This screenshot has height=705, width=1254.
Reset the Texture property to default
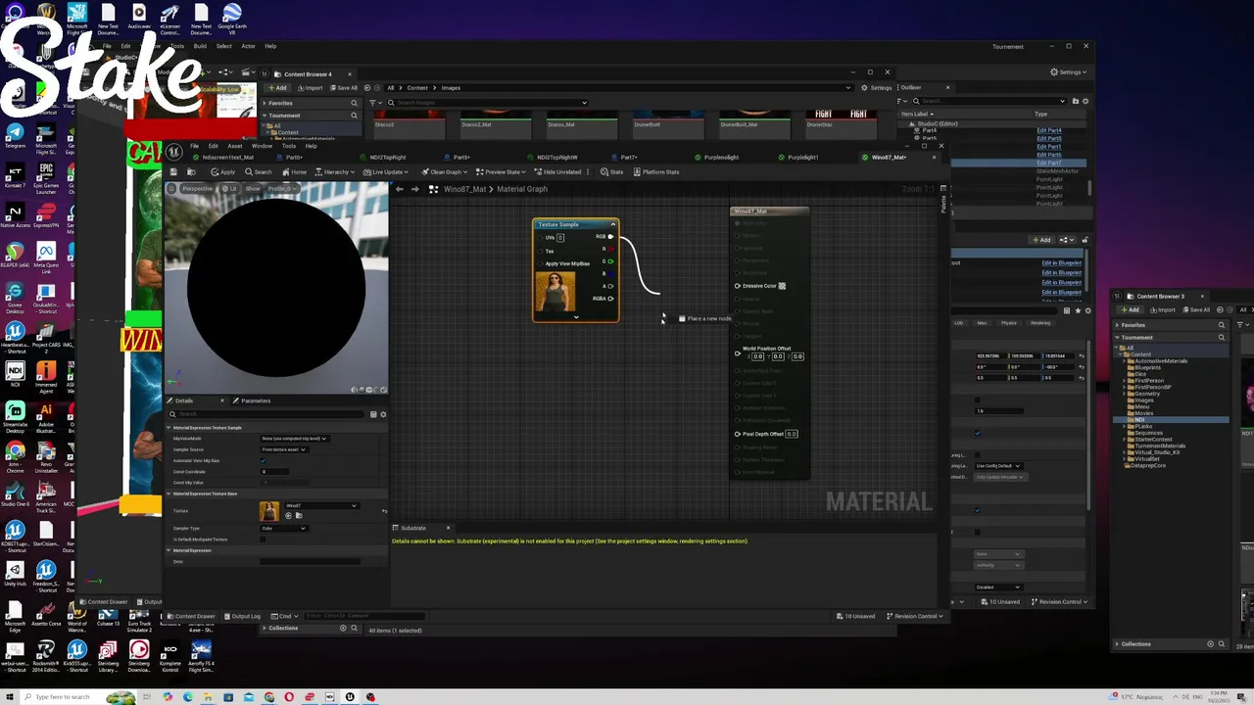coord(384,510)
